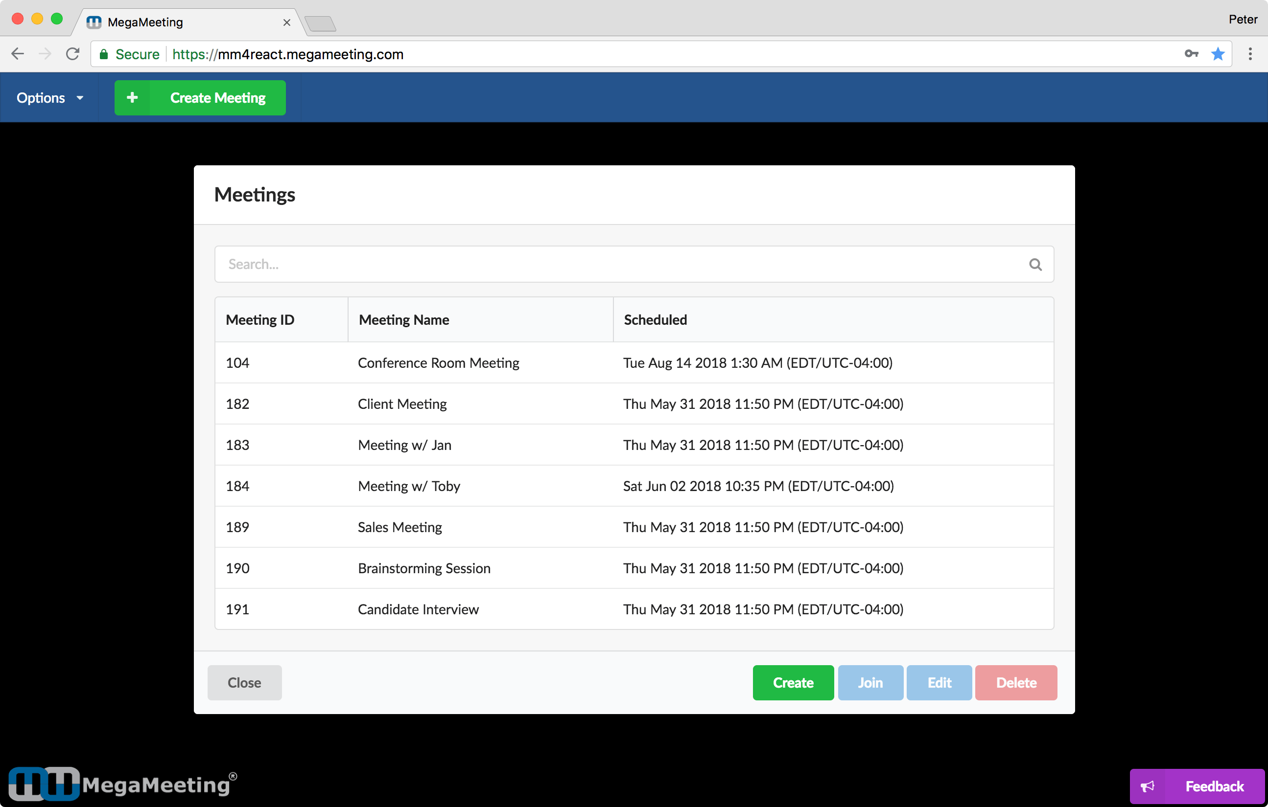Click the saved passwords key icon
1268x807 pixels.
click(1191, 54)
